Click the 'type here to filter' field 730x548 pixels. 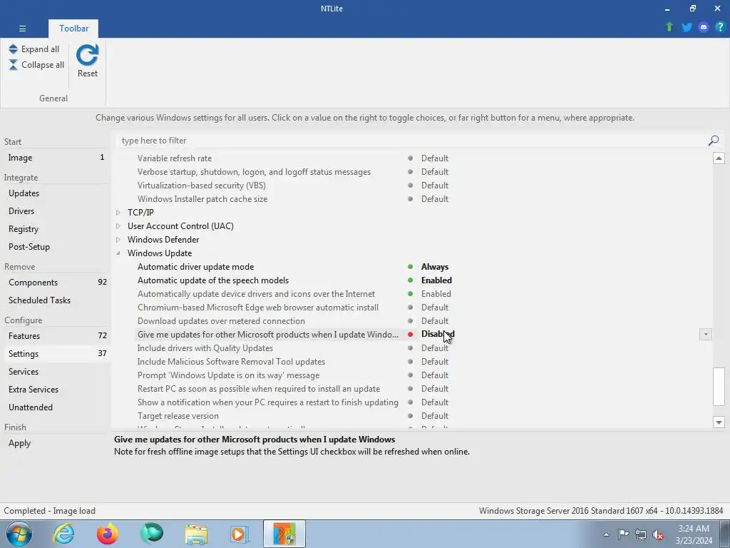pos(412,141)
